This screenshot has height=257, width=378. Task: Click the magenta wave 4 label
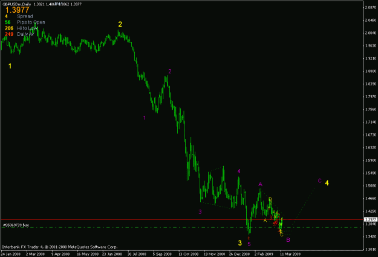click(x=239, y=172)
